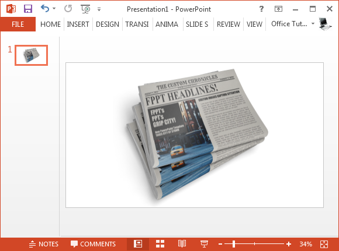Toggle the NOTES pane
This screenshot has width=339, height=251.
(44, 244)
